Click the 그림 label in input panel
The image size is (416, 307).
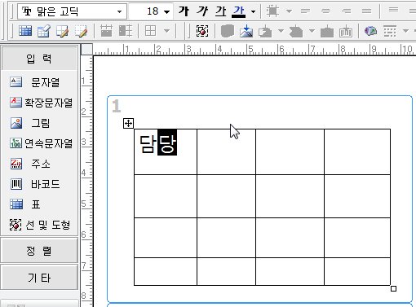(41, 123)
